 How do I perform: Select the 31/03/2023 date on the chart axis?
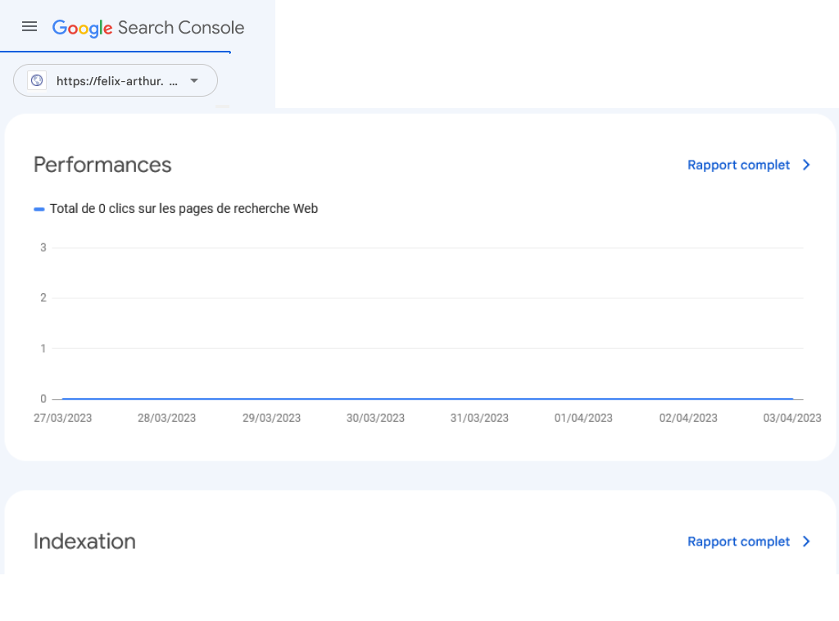point(479,418)
